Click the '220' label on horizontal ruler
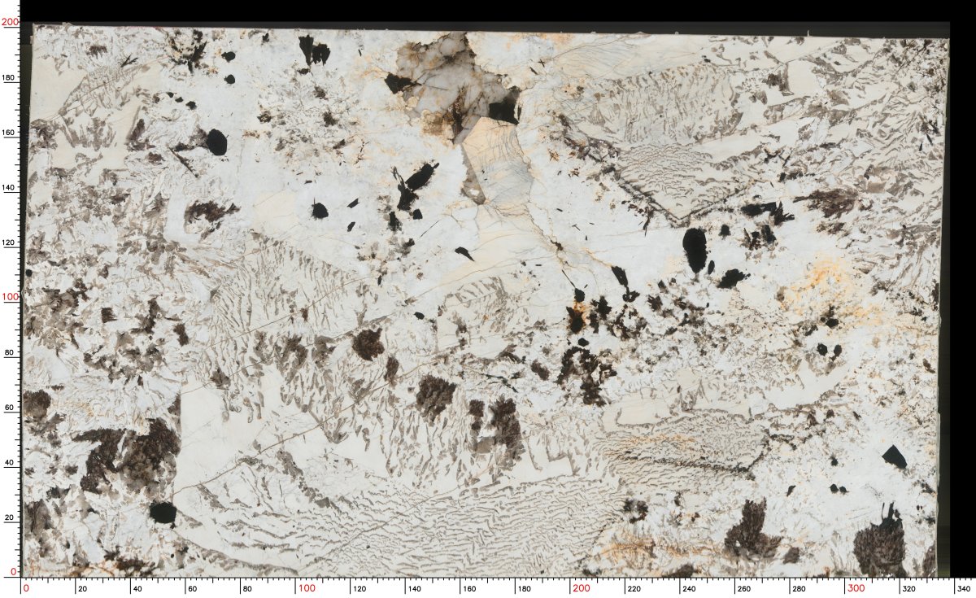This screenshot has width=976, height=598. point(634,587)
